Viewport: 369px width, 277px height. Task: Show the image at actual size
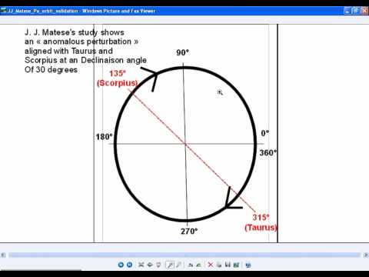point(150,265)
